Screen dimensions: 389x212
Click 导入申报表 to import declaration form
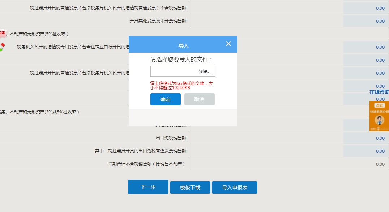235,187
